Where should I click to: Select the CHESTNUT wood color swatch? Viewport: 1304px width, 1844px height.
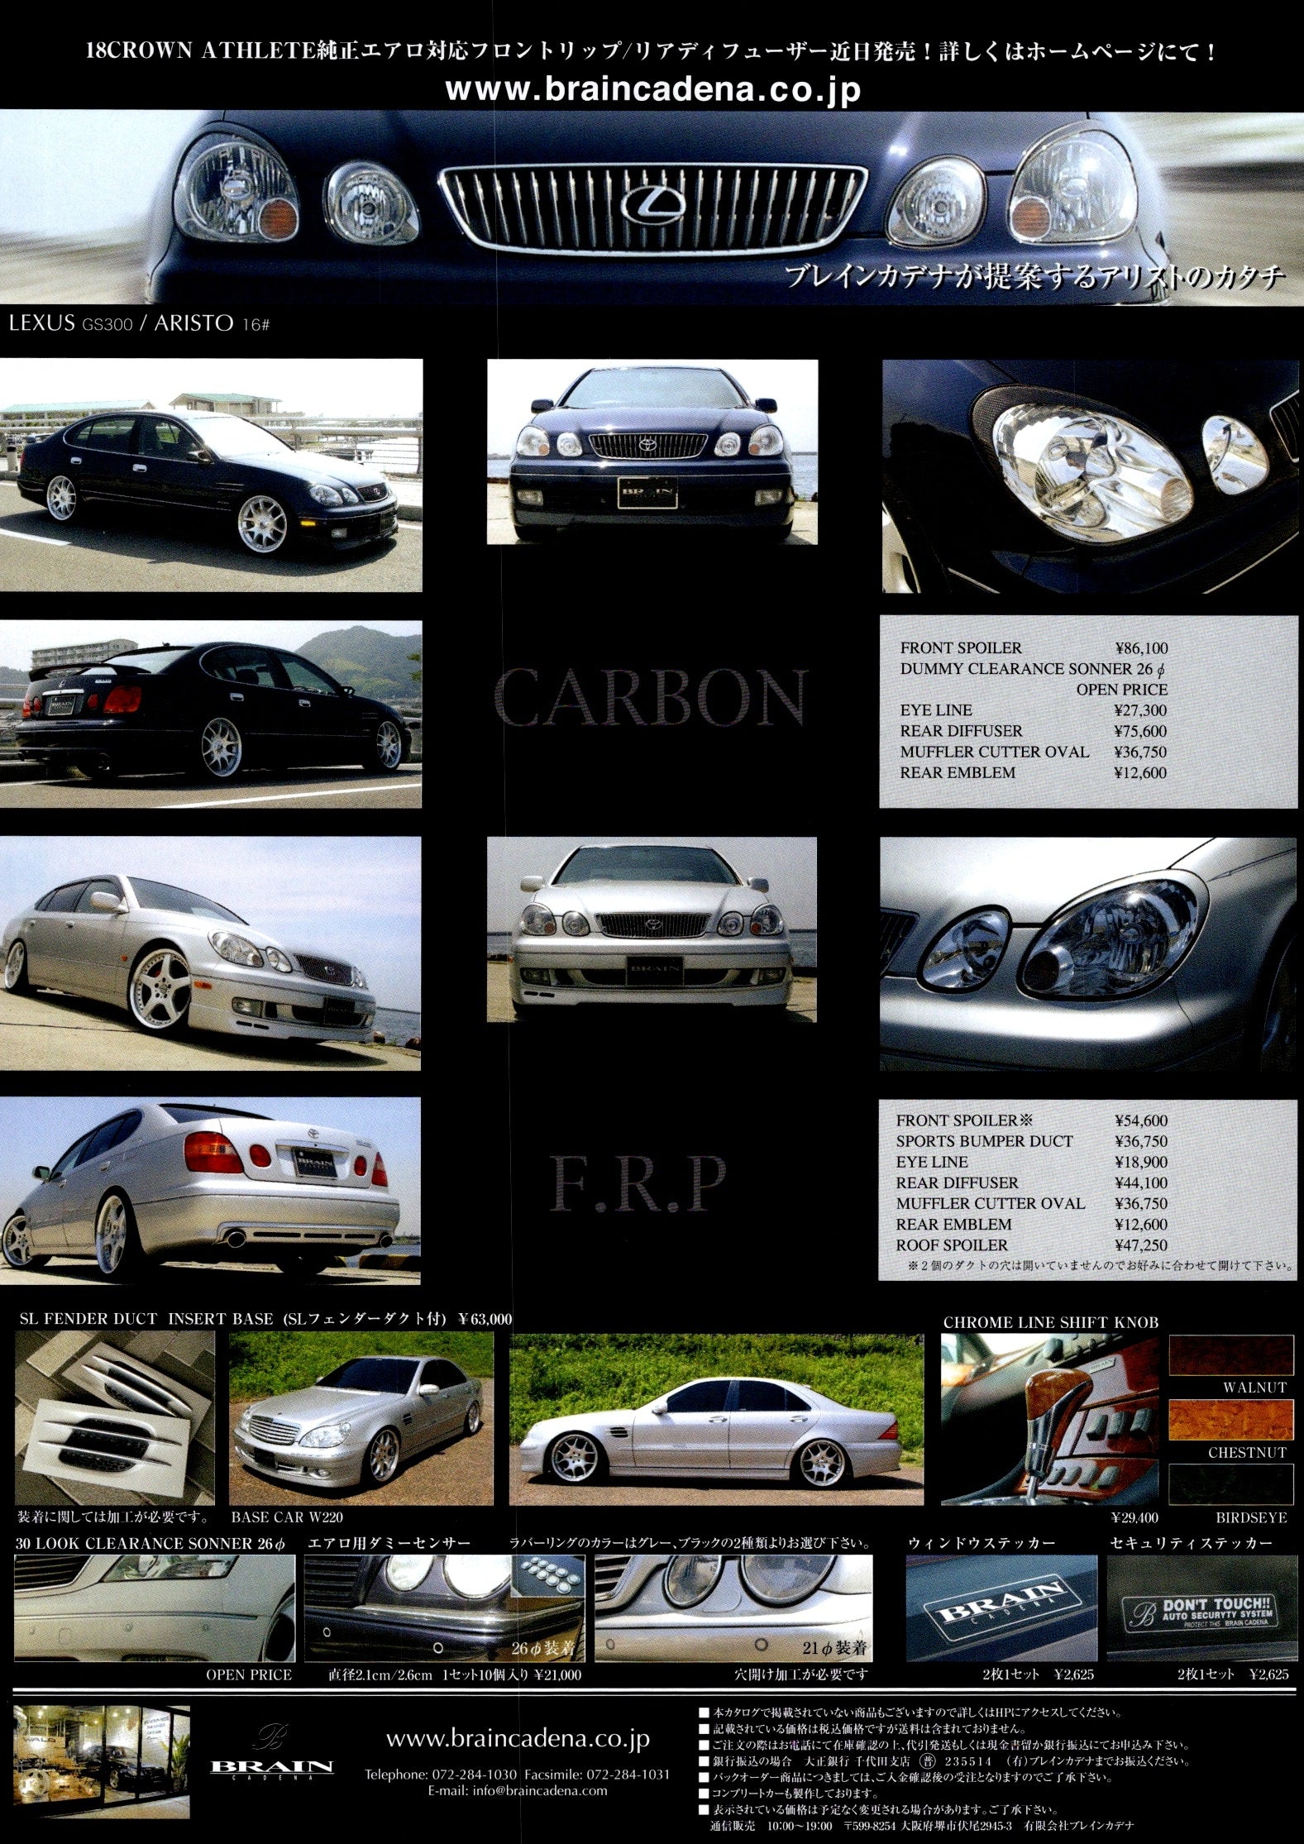pyautogui.click(x=1230, y=1418)
